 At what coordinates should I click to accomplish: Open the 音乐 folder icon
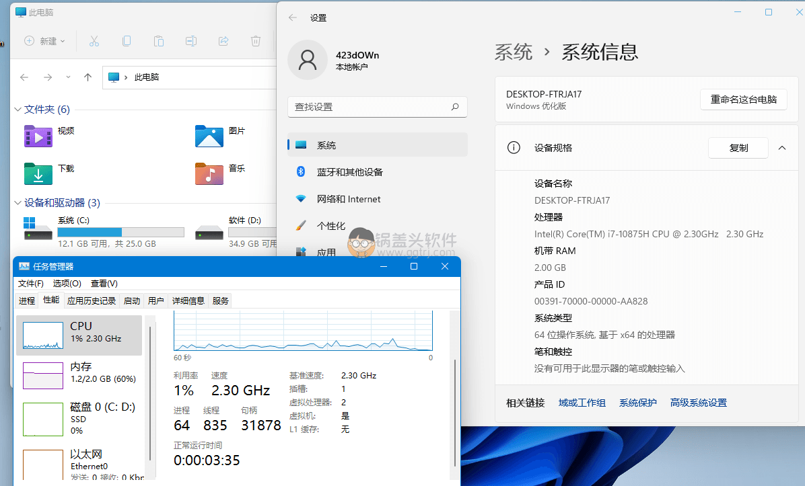[209, 174]
